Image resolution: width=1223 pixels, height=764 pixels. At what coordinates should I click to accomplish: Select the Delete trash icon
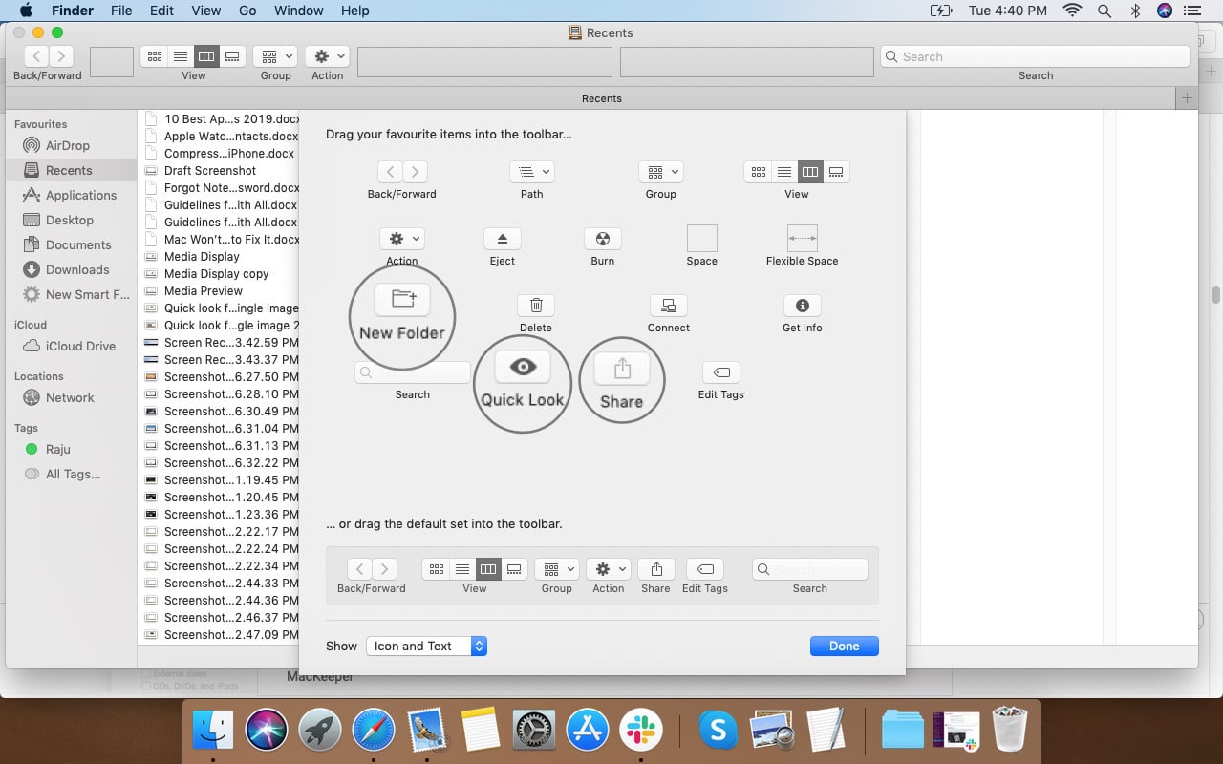[535, 306]
